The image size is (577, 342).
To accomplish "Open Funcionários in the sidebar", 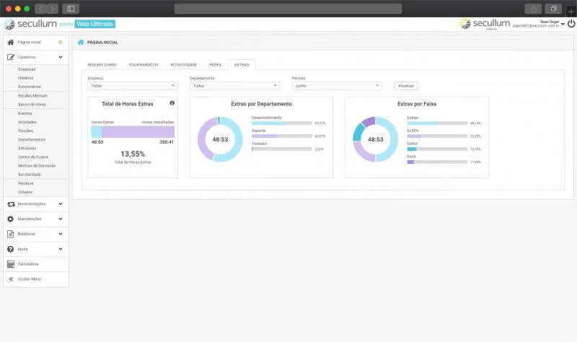I will [x=30, y=86].
